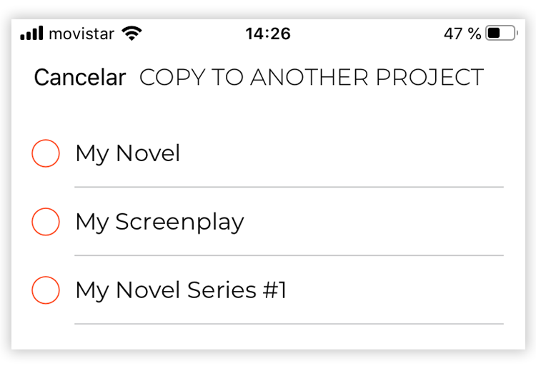Tap the divider below My Novel Series #1
This screenshot has width=536, height=373.
(x=289, y=324)
